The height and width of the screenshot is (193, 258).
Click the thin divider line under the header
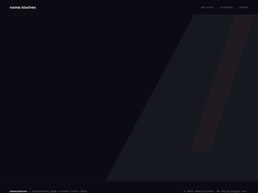(129, 14)
